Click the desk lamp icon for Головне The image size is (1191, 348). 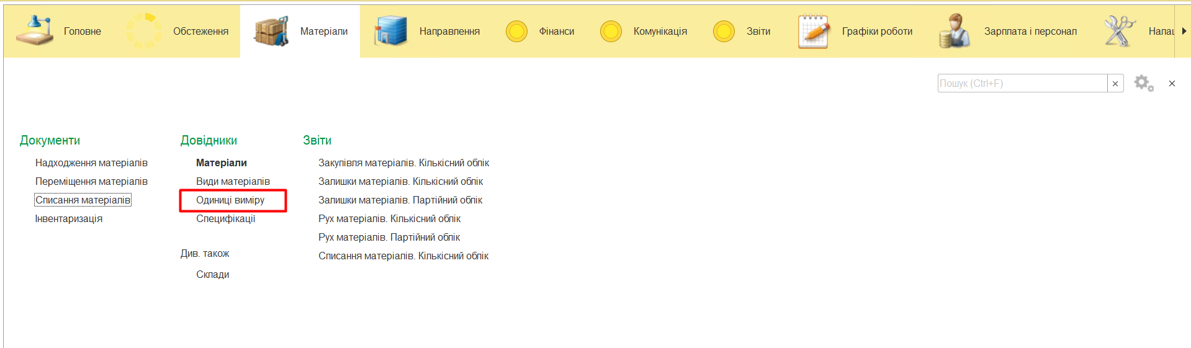click(34, 30)
